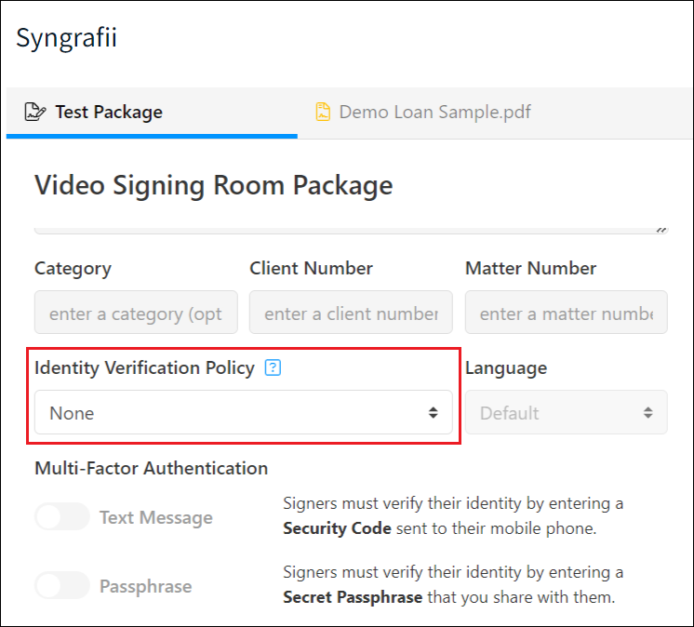Toggle the Passphrase authentication switch
694x627 pixels.
click(x=62, y=585)
